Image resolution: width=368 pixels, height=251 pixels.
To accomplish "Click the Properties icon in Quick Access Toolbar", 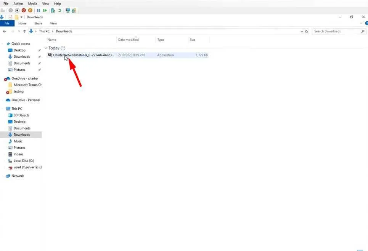I will (10, 17).
